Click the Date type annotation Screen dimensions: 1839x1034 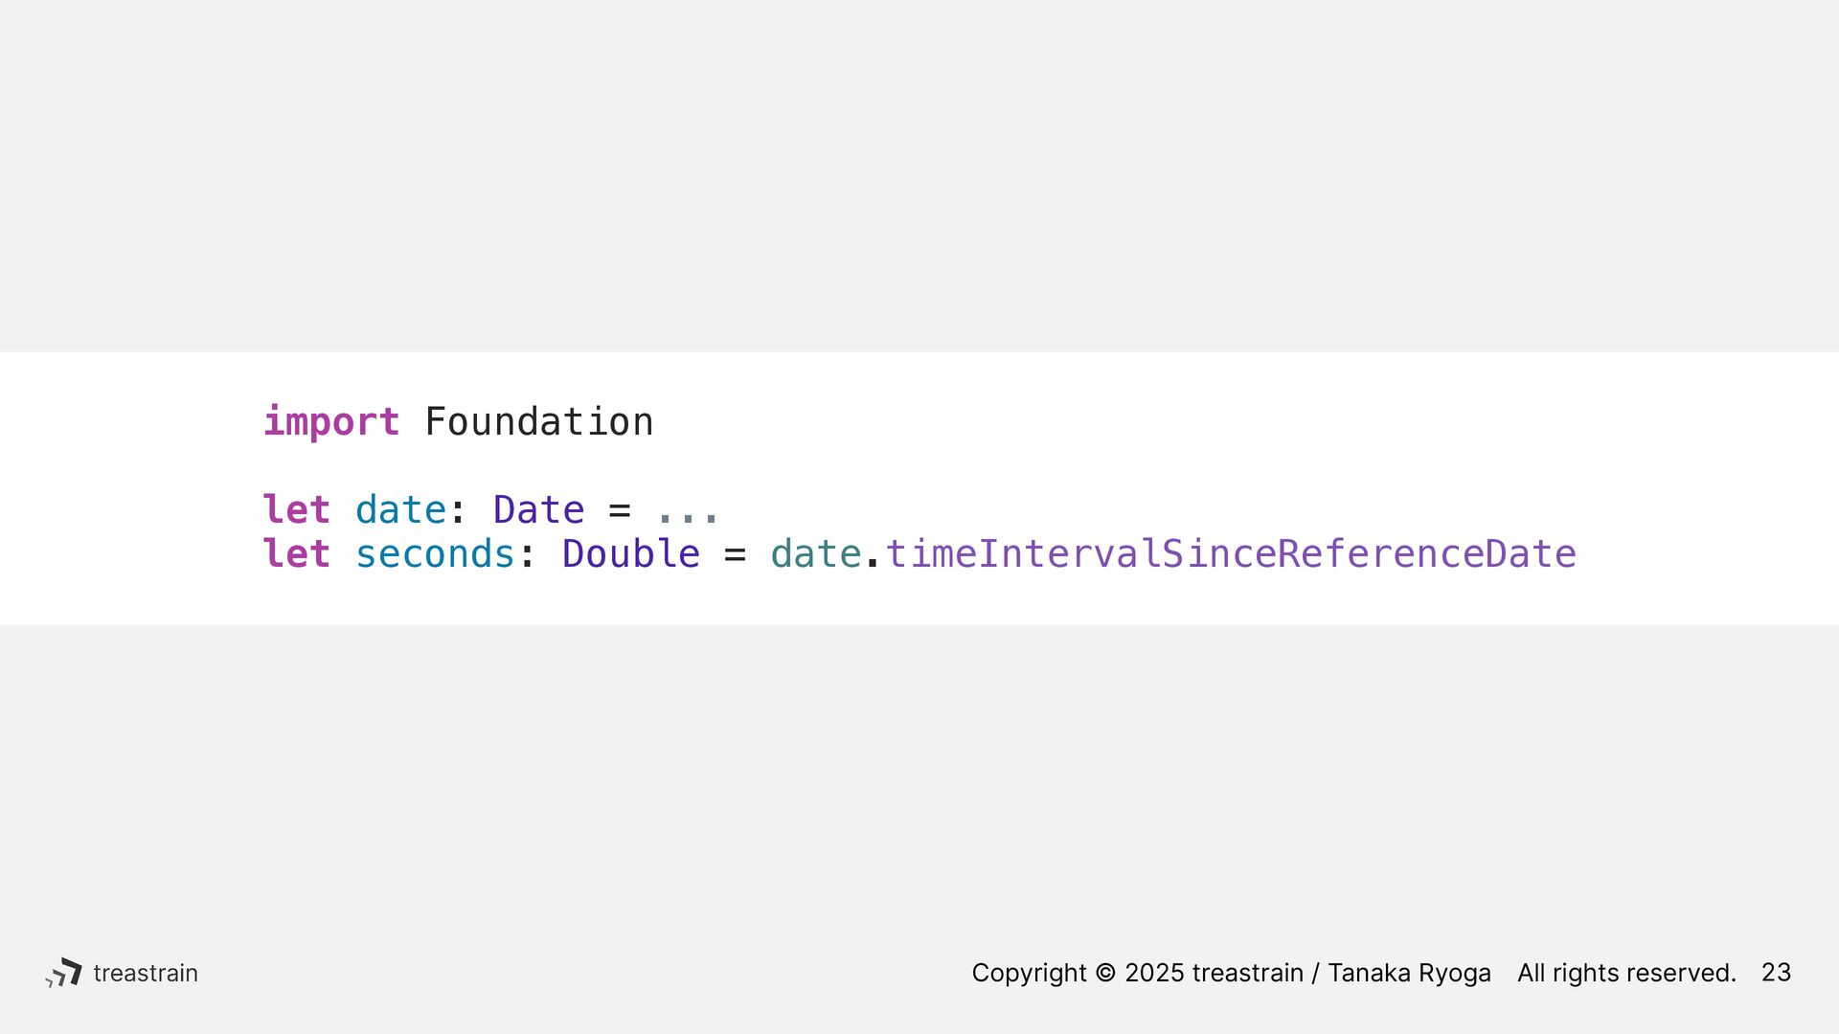coord(538,509)
